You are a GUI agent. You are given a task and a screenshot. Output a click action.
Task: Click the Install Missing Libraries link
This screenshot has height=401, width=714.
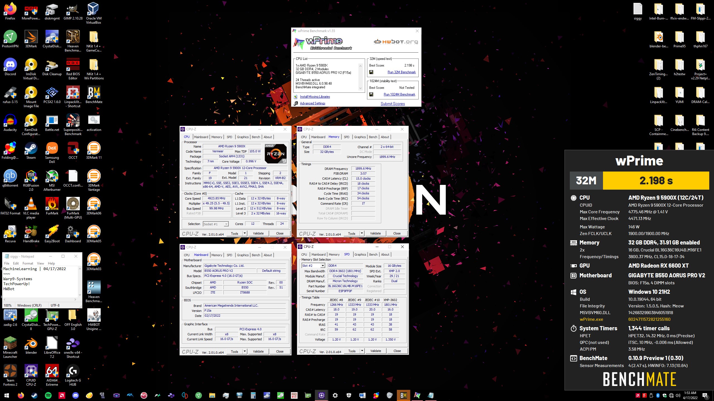click(315, 97)
